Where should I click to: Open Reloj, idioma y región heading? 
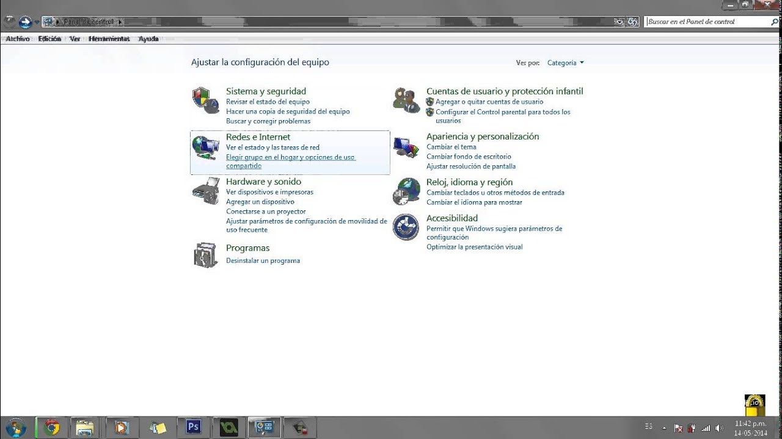pos(469,182)
